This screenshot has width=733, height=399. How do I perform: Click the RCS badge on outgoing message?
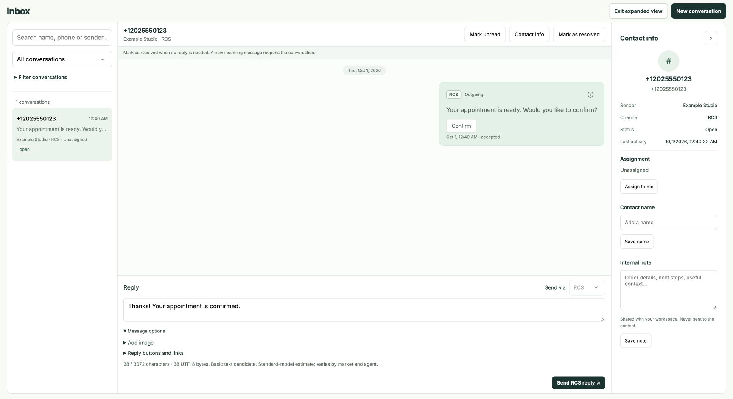453,95
